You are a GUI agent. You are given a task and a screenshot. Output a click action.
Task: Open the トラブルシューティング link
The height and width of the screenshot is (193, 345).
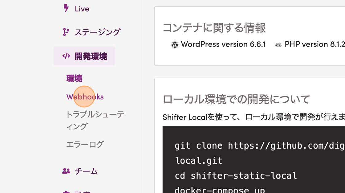(95, 120)
